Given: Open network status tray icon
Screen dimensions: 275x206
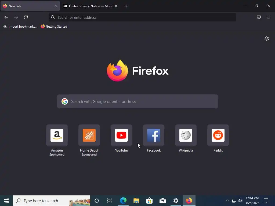Looking at the screenshot, I should (x=234, y=201).
